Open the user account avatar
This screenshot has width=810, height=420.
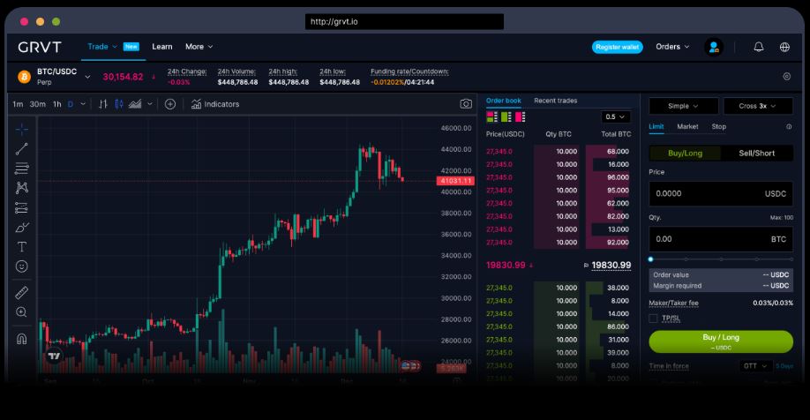pos(714,47)
